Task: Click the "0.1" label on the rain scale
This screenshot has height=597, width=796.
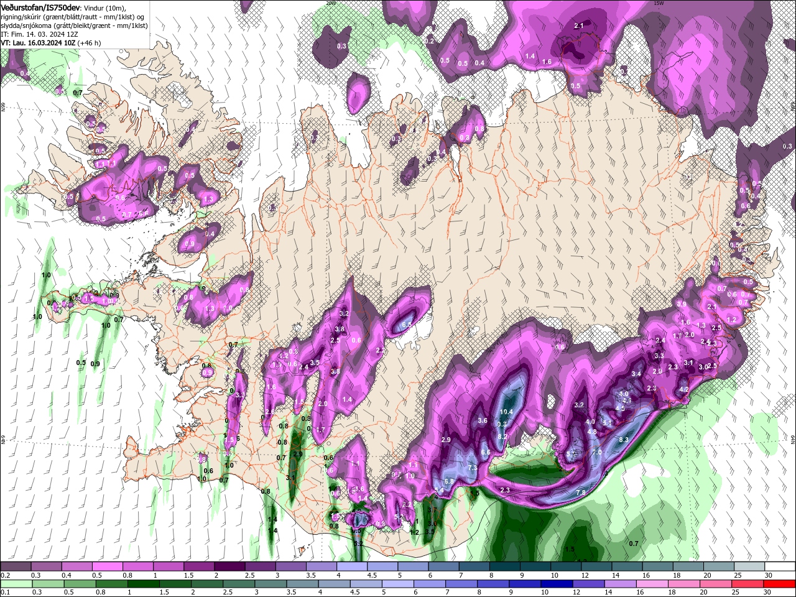Action: [5, 592]
